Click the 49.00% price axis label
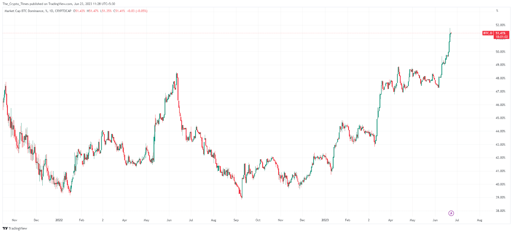 pos(500,65)
